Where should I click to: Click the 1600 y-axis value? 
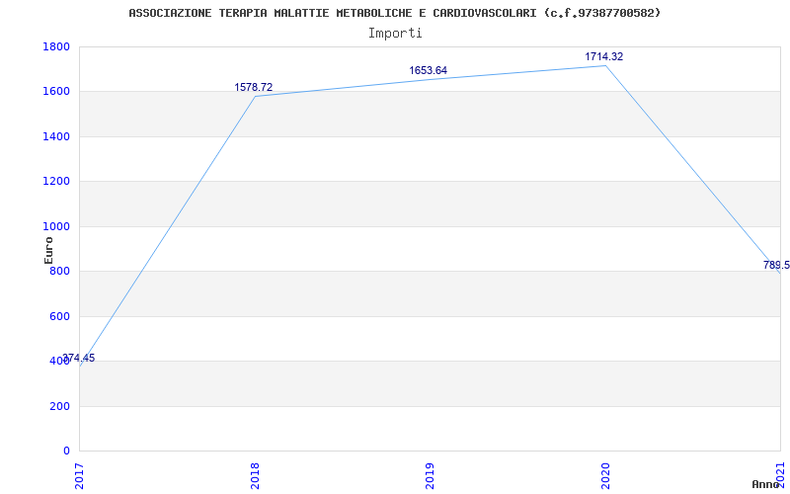pos(56,92)
